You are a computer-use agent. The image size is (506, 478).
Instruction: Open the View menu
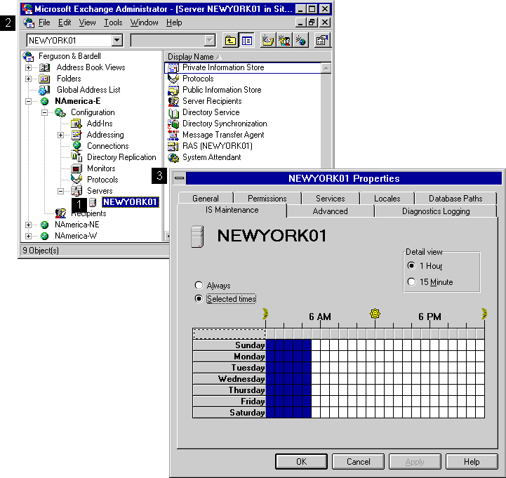pyautogui.click(x=88, y=22)
